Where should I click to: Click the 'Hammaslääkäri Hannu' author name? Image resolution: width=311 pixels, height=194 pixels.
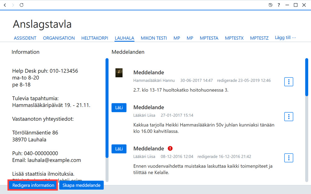click(x=154, y=80)
